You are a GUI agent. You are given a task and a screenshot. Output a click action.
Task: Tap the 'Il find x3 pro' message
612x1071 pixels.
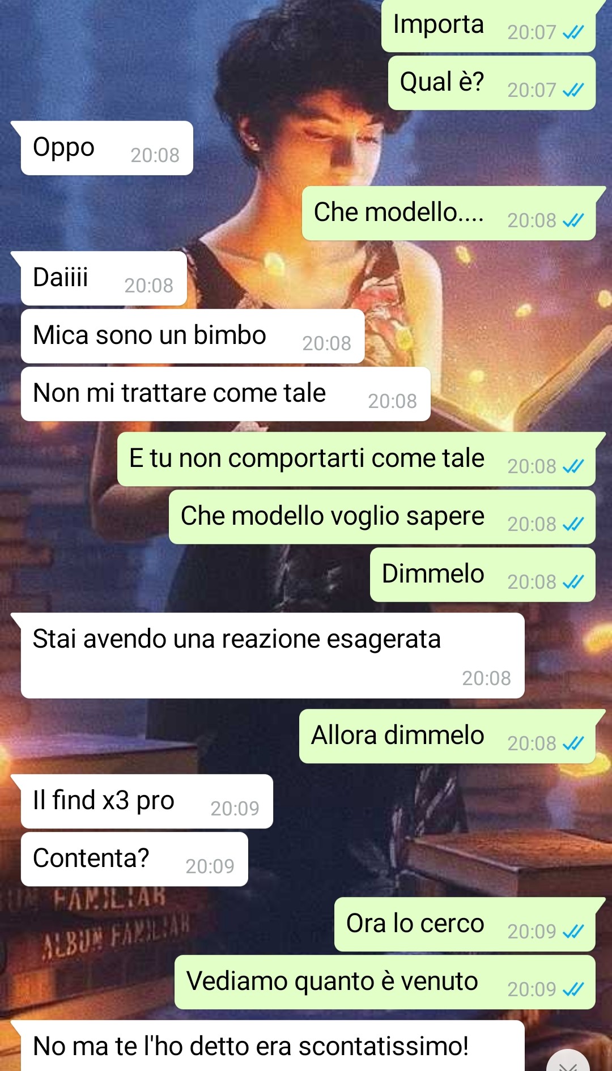click(147, 801)
